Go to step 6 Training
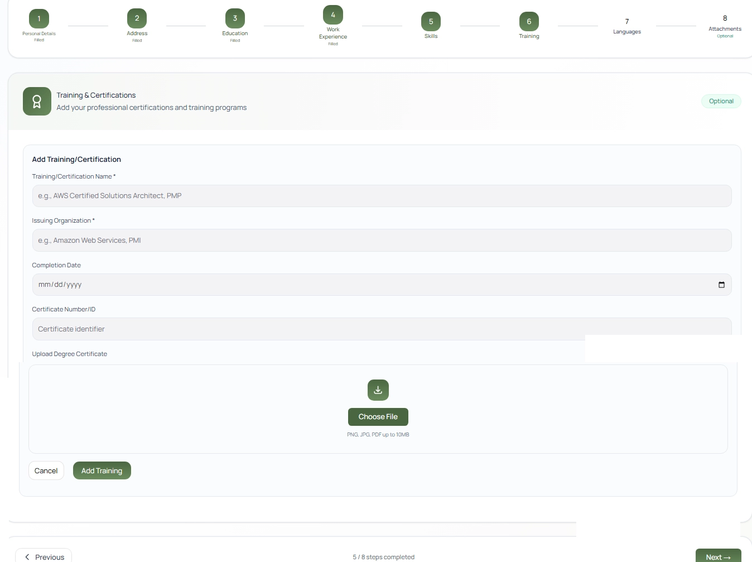The image size is (752, 562). tap(529, 21)
